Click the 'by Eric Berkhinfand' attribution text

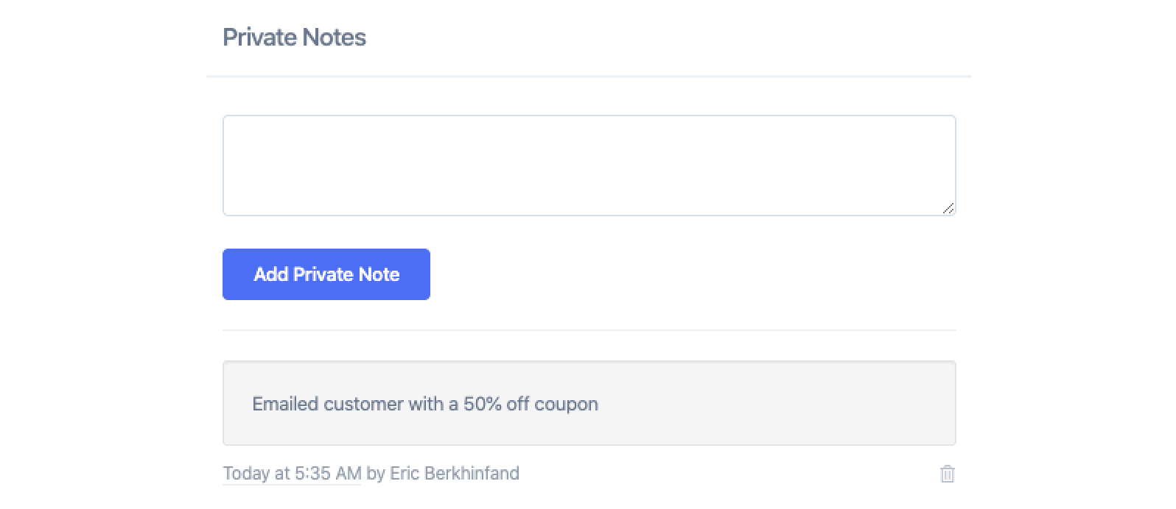click(x=443, y=473)
